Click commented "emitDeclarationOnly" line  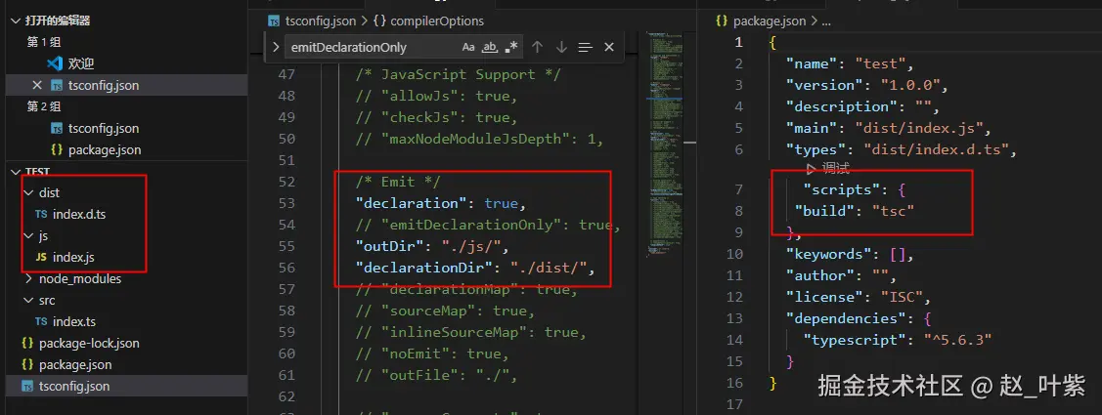click(x=489, y=226)
